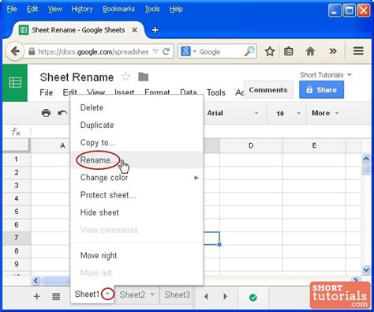Undo the last action in toolbar
This screenshot has height=312, width=374.
62,113
